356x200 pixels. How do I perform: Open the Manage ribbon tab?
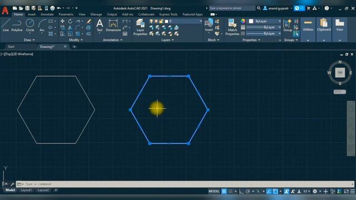(96, 14)
